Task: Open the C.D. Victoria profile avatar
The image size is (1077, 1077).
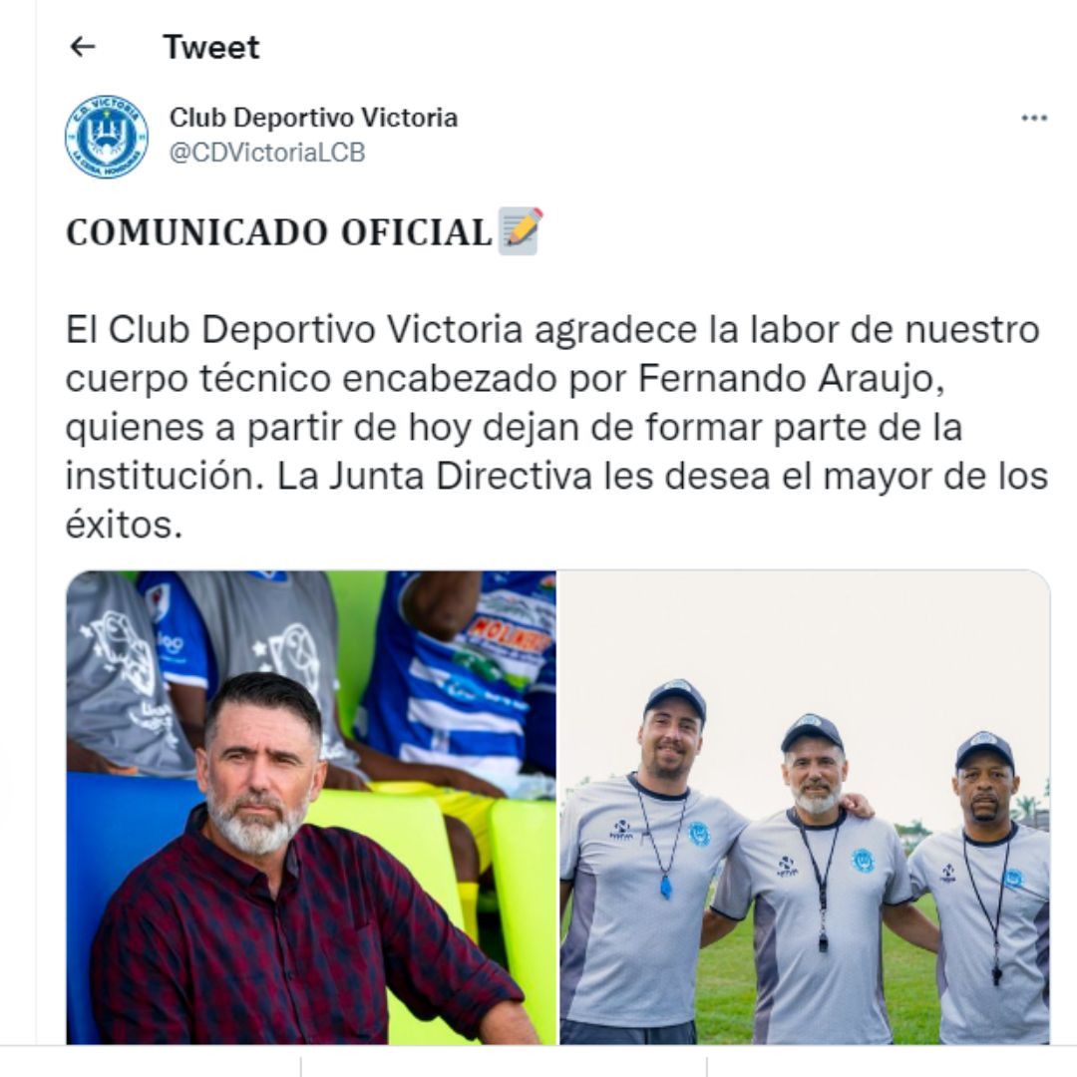Action: tap(107, 137)
